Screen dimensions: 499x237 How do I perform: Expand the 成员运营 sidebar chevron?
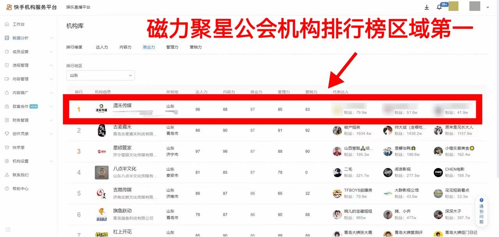(51, 52)
